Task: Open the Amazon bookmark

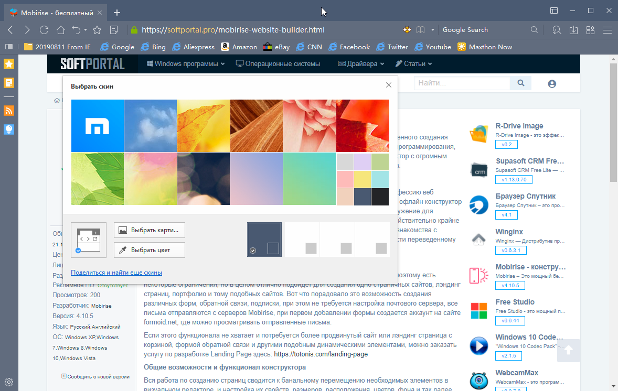Action: tap(239, 47)
